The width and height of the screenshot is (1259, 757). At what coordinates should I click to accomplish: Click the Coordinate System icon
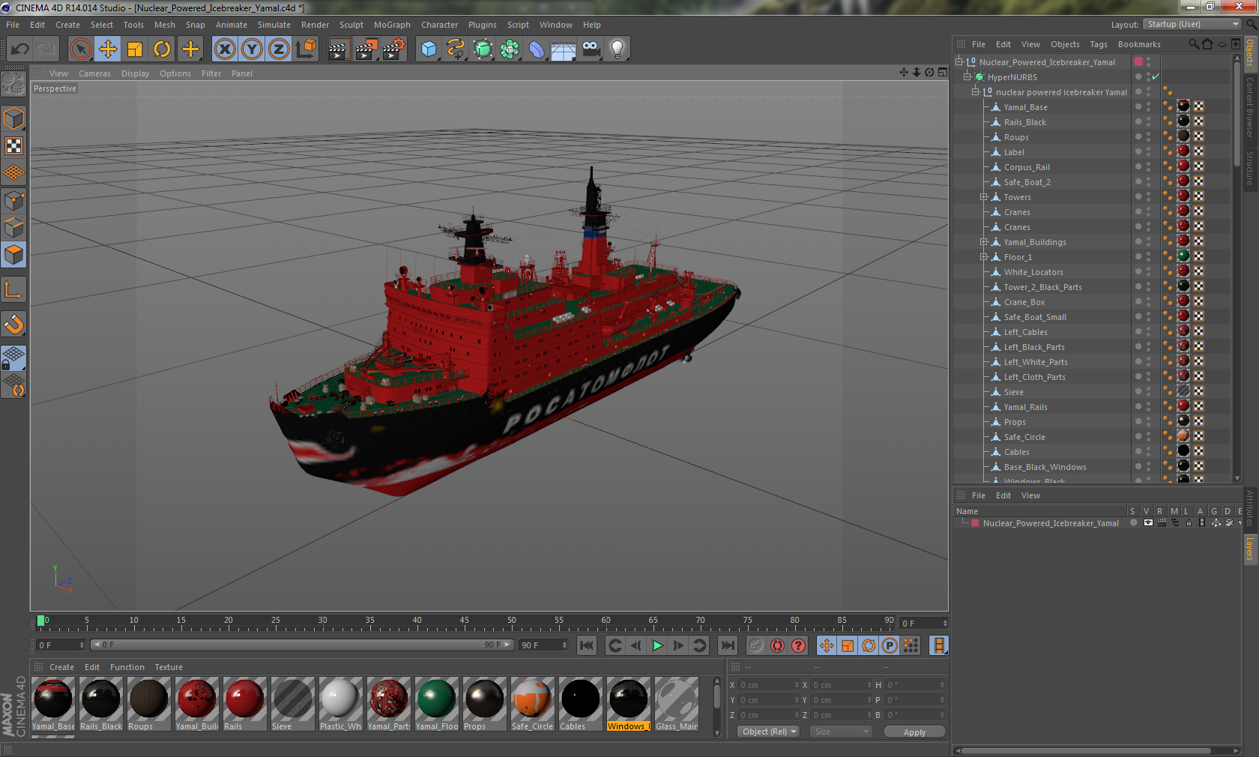click(306, 49)
